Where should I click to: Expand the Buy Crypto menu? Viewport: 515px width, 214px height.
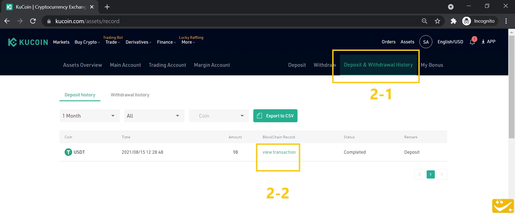[x=87, y=42]
